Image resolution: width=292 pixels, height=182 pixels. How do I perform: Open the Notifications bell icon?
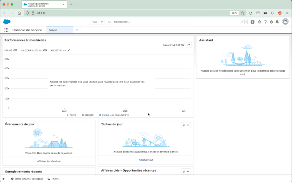[x=277, y=22]
